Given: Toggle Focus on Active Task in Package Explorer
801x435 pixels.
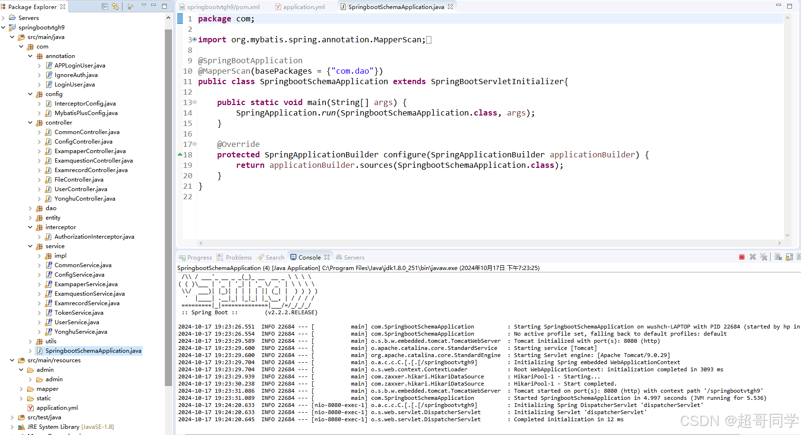Looking at the screenshot, I should (x=131, y=7).
